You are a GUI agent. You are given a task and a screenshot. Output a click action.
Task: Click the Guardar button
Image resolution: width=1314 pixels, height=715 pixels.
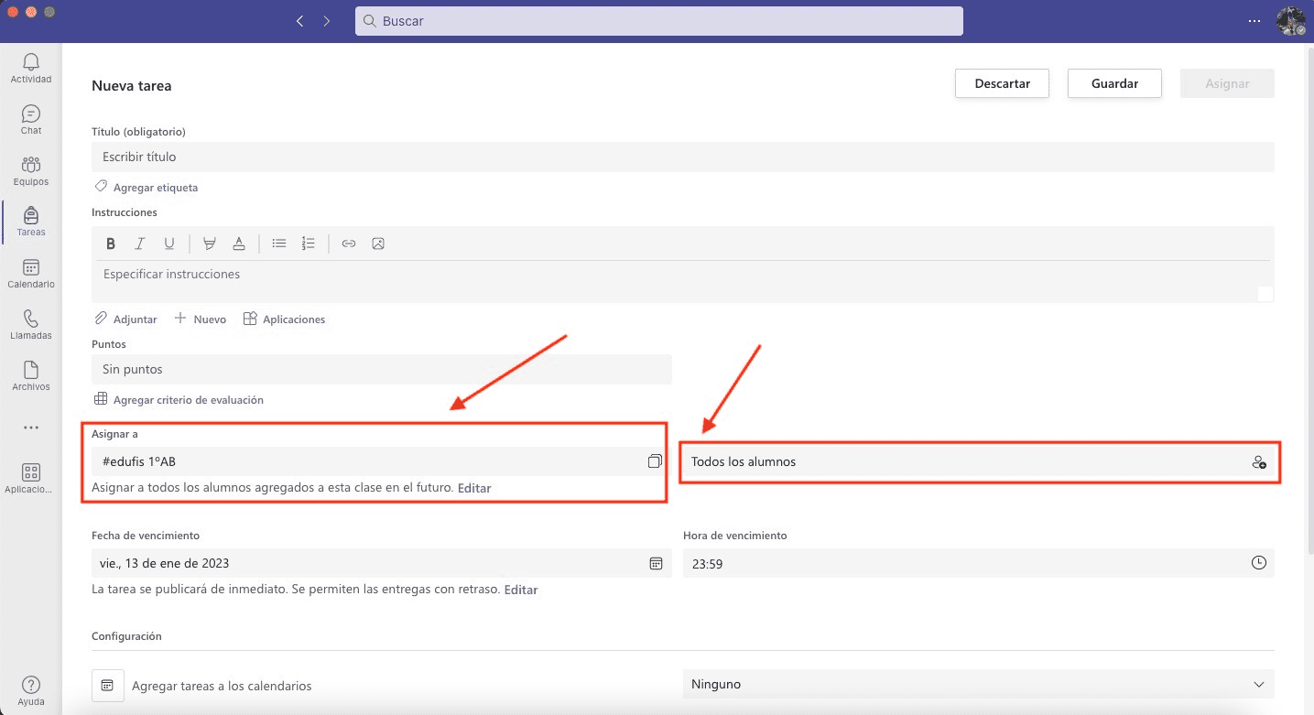[x=1114, y=83]
